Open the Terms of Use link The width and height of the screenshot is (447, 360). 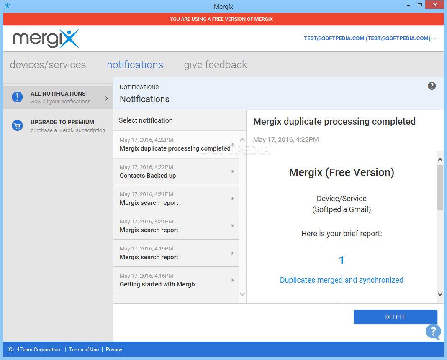click(84, 350)
